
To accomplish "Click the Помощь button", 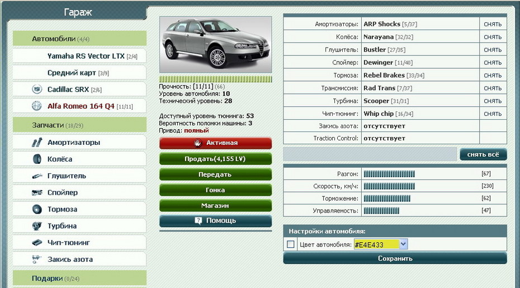I will pos(216,221).
